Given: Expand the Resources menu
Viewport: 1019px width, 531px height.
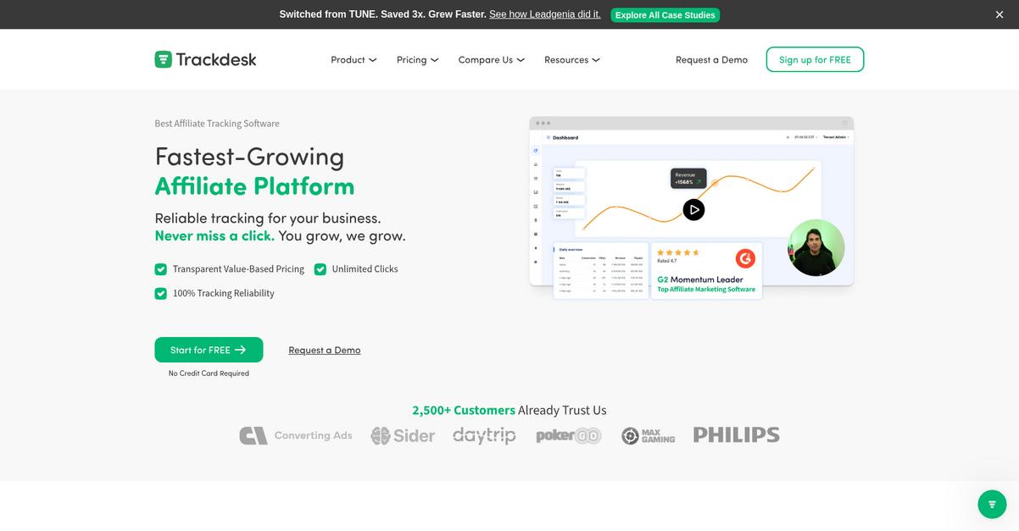Looking at the screenshot, I should (572, 59).
